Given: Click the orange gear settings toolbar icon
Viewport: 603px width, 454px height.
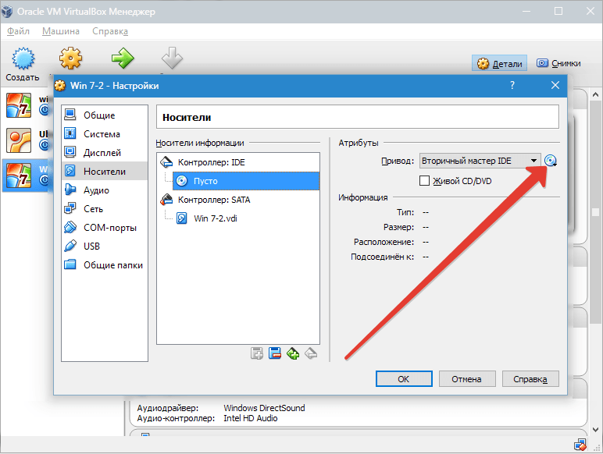Looking at the screenshot, I should coord(71,59).
